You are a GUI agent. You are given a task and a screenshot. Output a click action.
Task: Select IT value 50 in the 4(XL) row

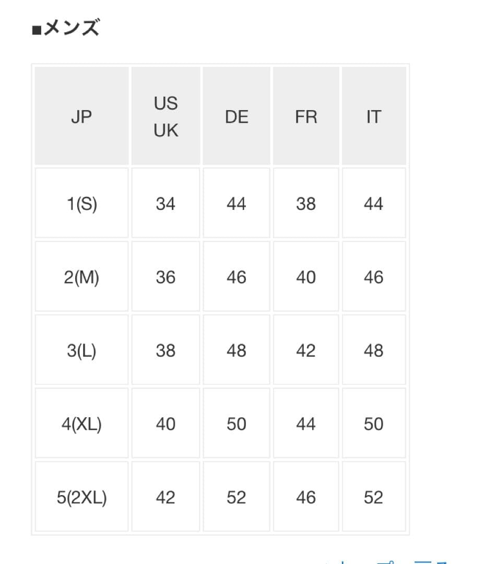click(373, 424)
